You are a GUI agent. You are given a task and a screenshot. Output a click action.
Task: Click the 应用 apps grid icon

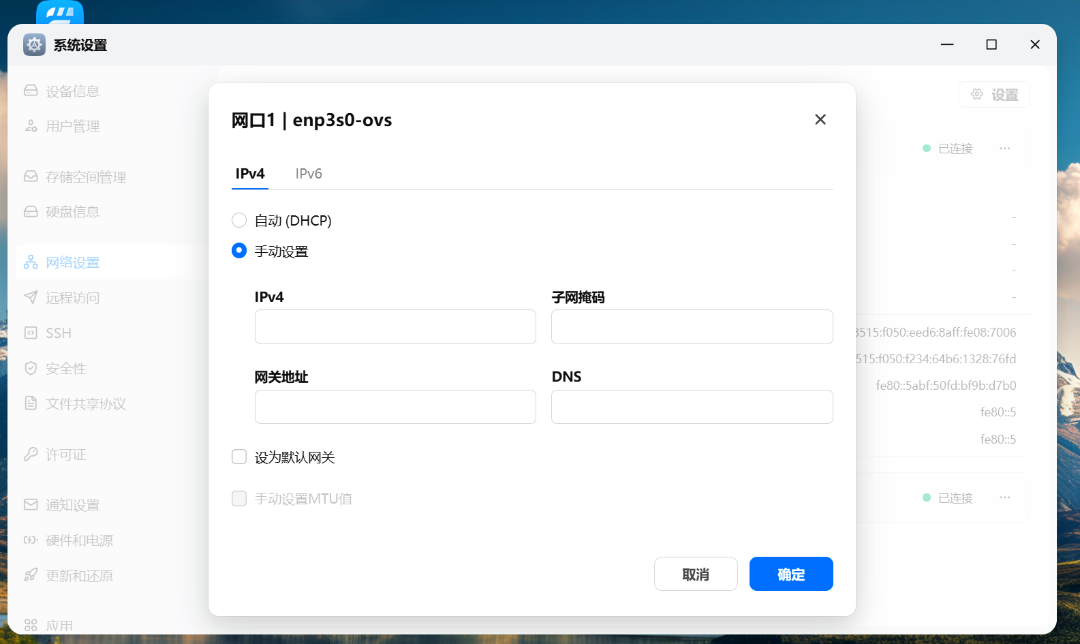click(x=31, y=625)
